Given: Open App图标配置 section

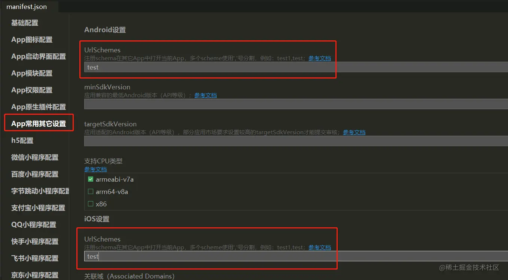Looking at the screenshot, I should pos(32,40).
